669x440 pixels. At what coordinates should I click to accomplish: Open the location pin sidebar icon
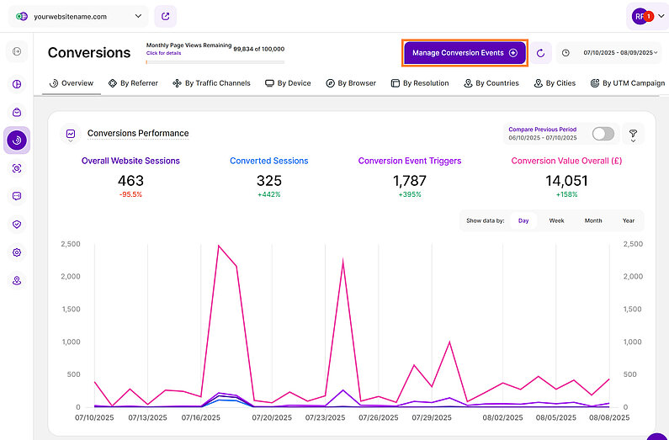pos(17,281)
